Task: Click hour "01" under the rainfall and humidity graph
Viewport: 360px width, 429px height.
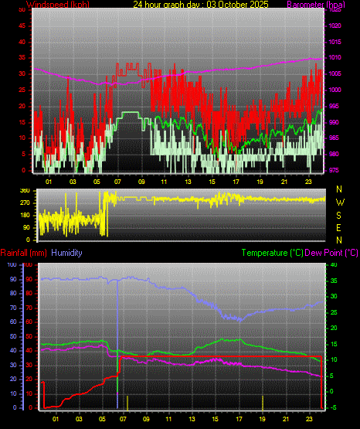Action: (x=56, y=419)
